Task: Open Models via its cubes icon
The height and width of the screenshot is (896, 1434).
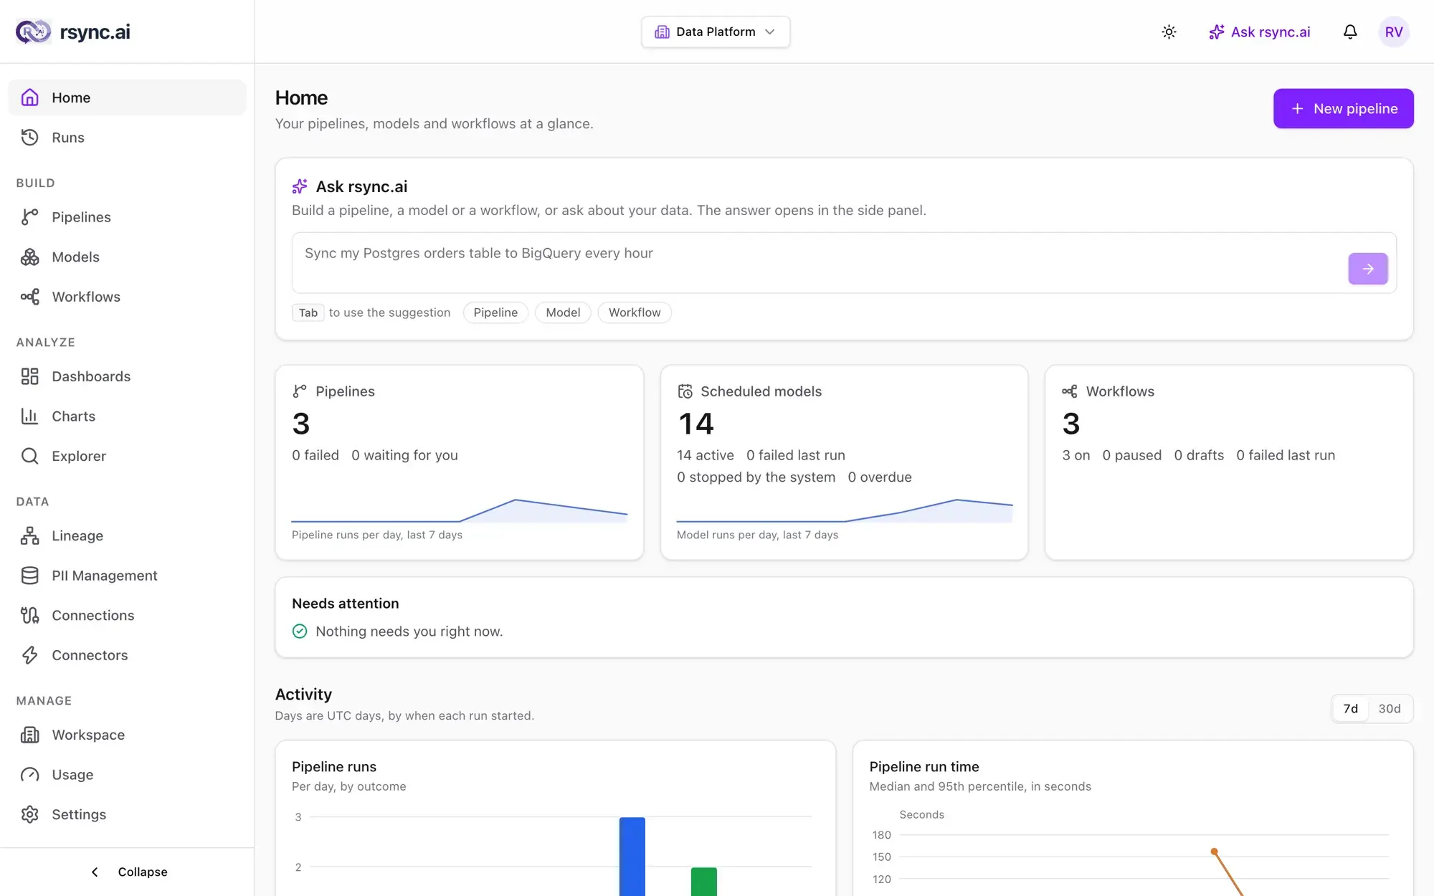Action: coord(29,257)
